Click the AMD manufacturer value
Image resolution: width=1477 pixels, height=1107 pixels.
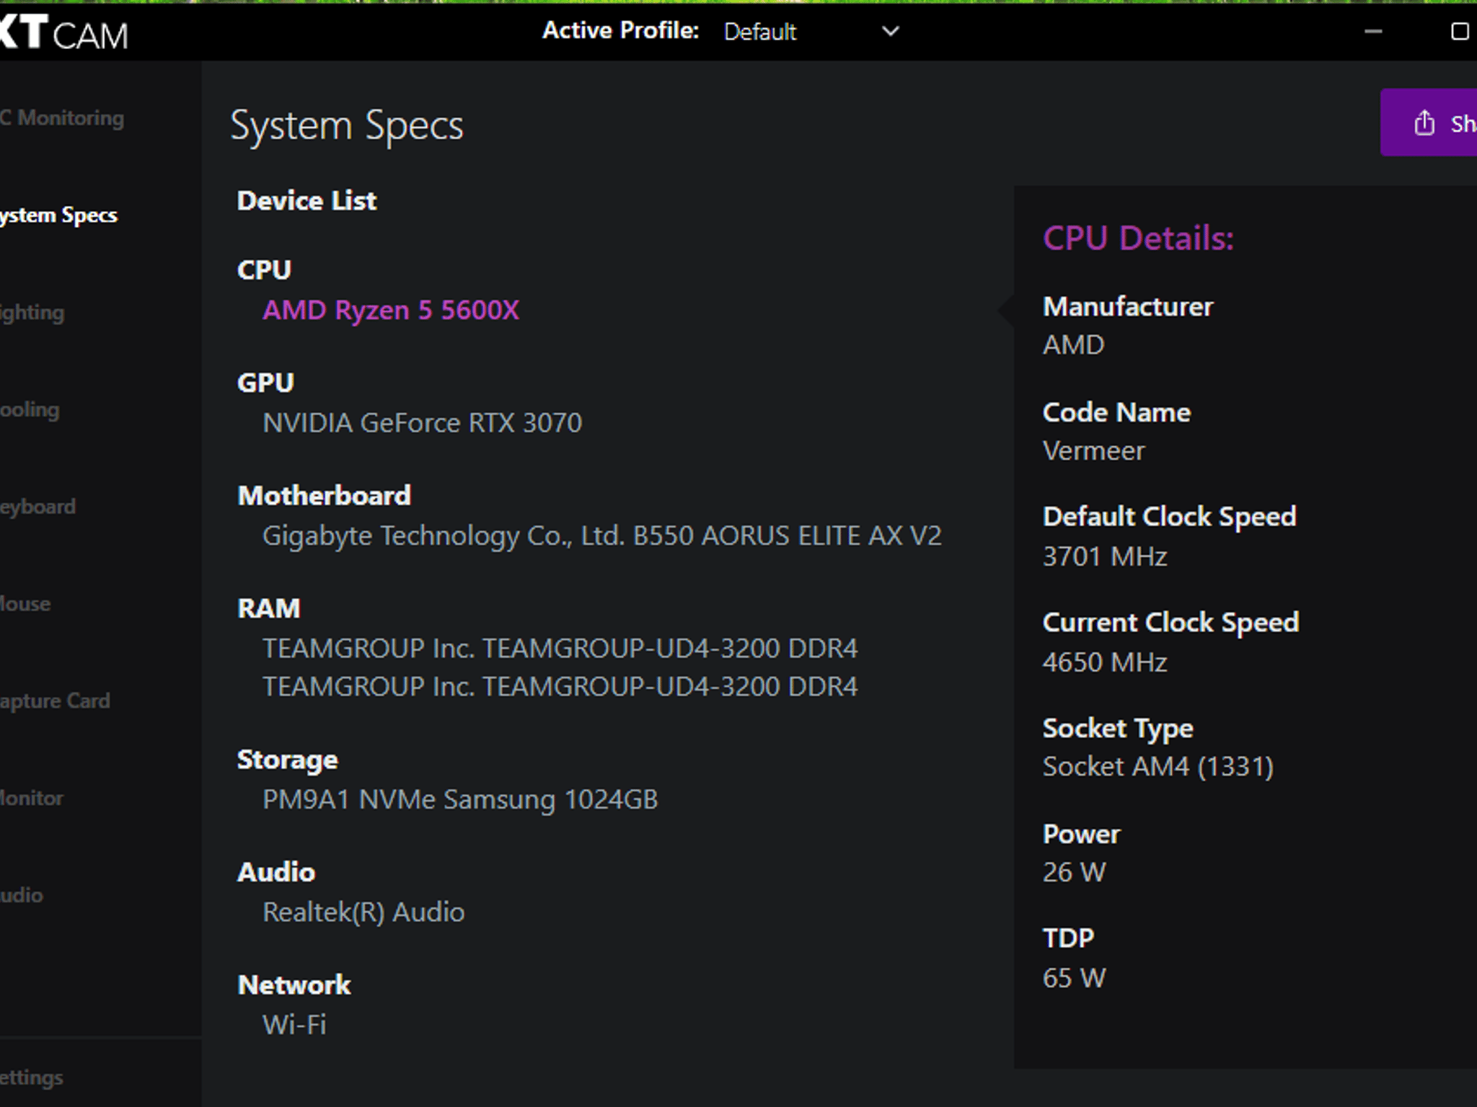[1073, 345]
